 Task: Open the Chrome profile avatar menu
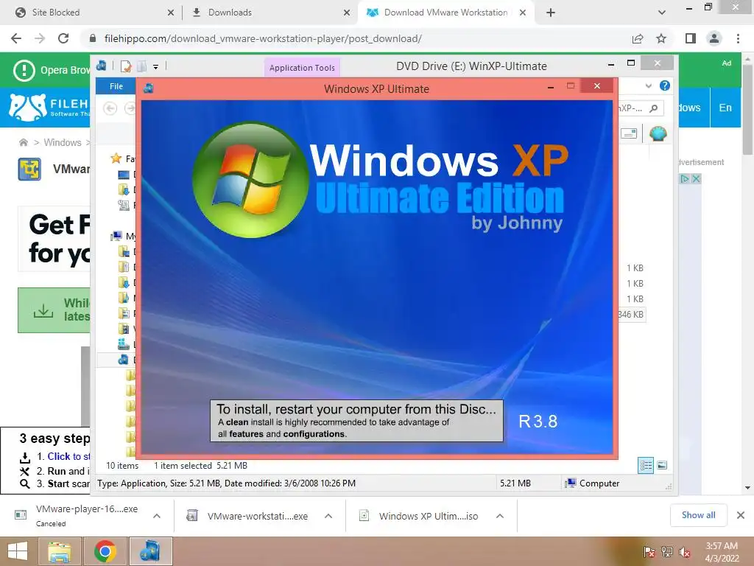(x=714, y=38)
